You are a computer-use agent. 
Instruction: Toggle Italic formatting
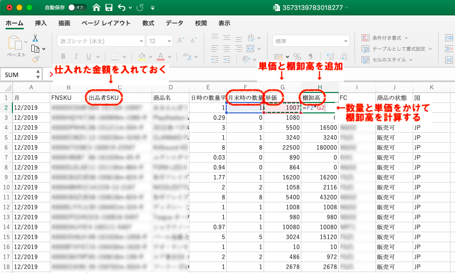[x=76, y=56]
